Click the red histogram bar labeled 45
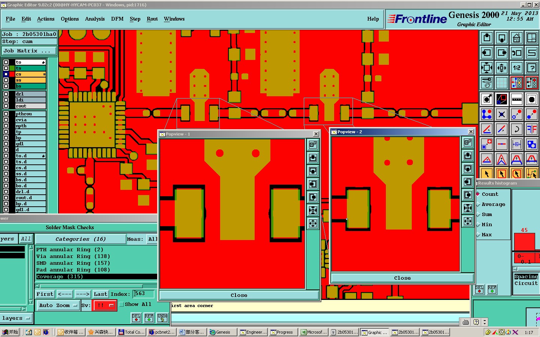Viewport: 540px width, 337px height. click(524, 242)
